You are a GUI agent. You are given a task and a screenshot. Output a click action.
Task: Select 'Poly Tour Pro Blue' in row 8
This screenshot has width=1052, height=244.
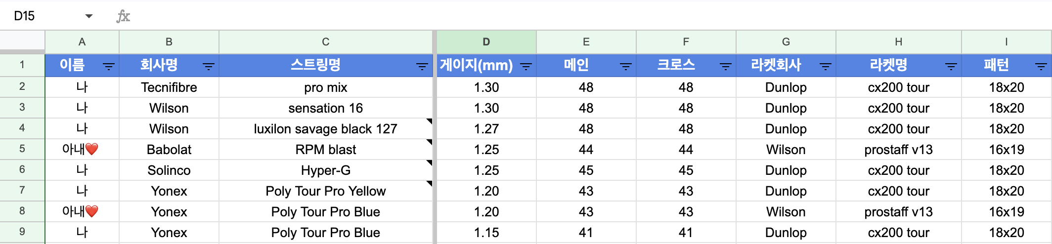[x=326, y=211]
